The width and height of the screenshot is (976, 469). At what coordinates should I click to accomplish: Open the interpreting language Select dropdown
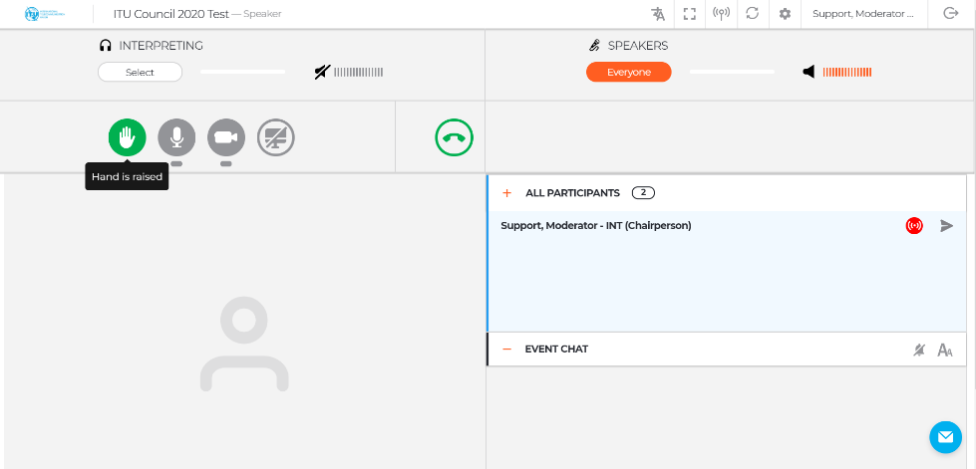coord(140,72)
